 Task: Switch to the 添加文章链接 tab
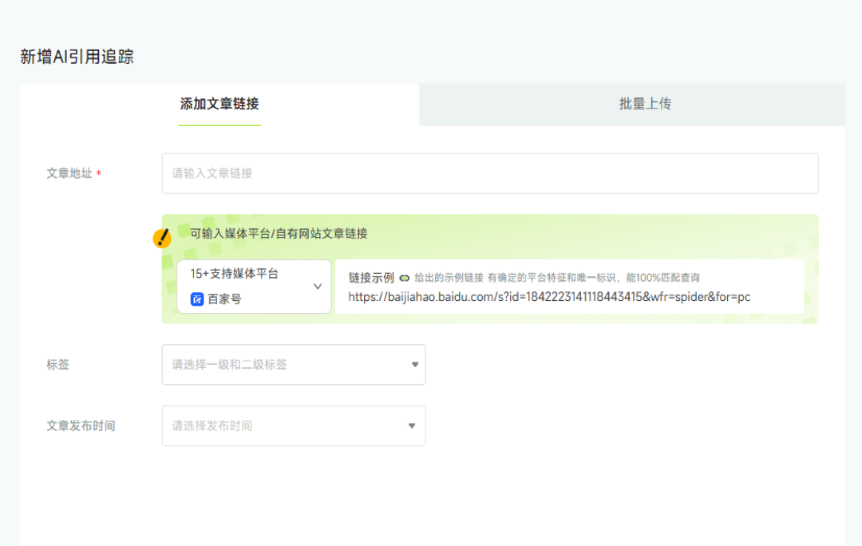tap(219, 104)
